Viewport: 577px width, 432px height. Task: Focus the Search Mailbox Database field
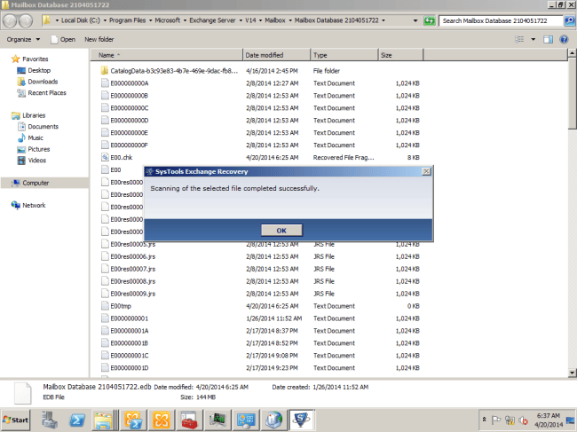[502, 20]
